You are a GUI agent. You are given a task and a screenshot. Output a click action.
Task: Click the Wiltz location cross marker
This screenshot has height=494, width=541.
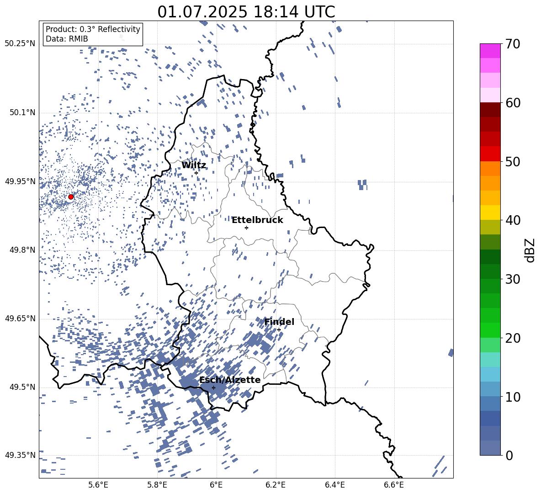pos(196,173)
